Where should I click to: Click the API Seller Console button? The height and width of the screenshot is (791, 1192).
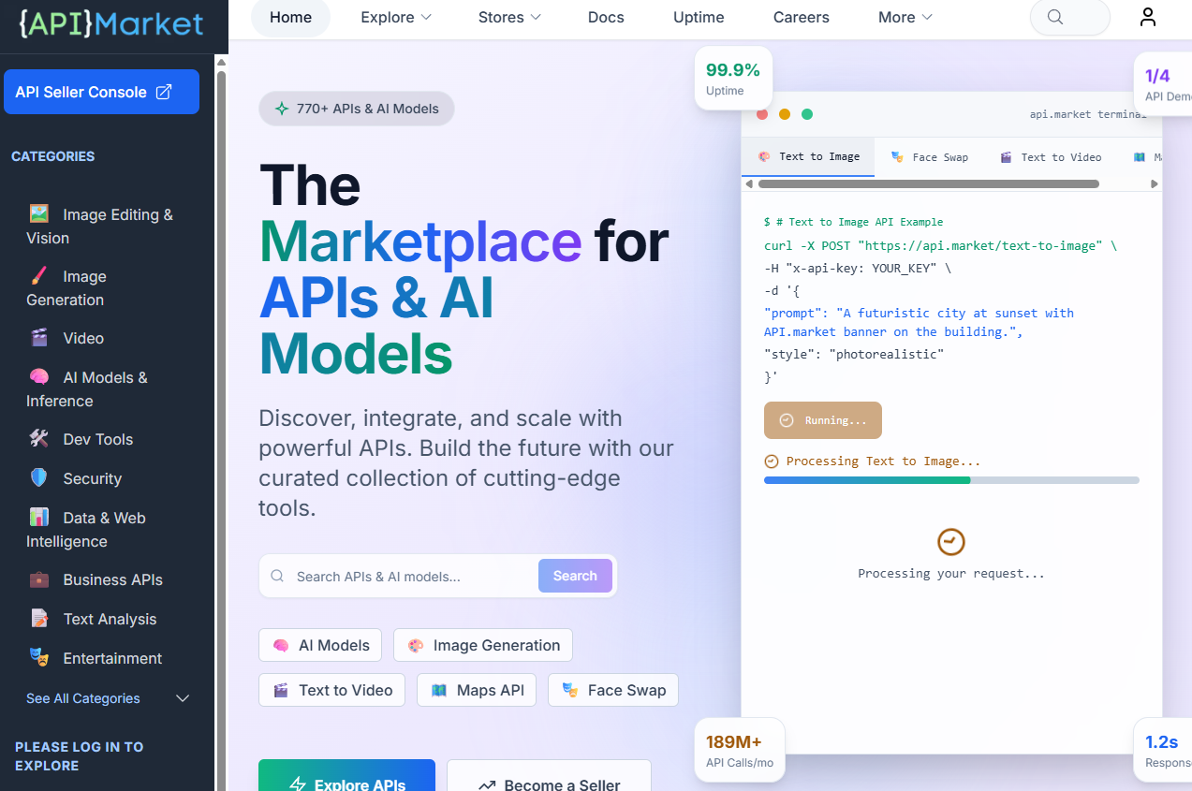coord(101,92)
